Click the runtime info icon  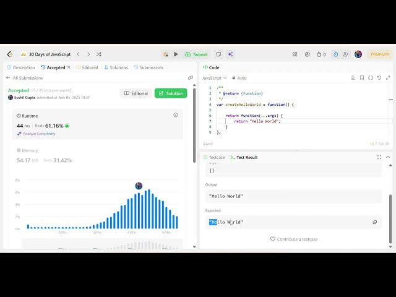(x=176, y=115)
